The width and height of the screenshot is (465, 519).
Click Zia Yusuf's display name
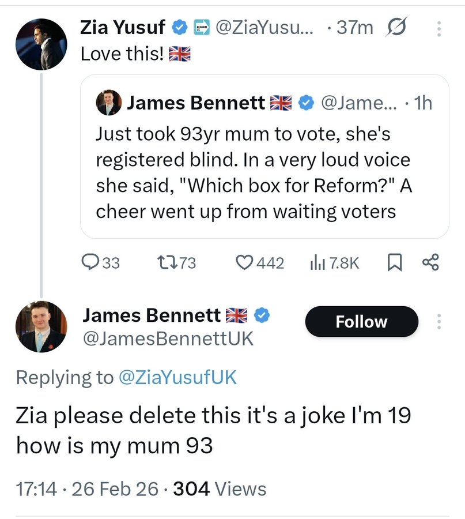123,27
